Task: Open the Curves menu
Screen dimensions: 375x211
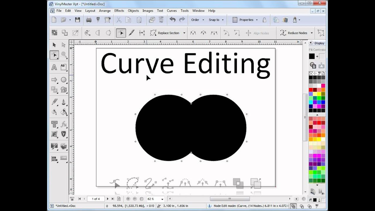Action: [172, 11]
